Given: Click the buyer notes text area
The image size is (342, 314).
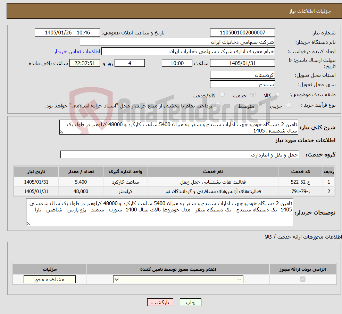Looking at the screenshot, I should coord(159,212).
